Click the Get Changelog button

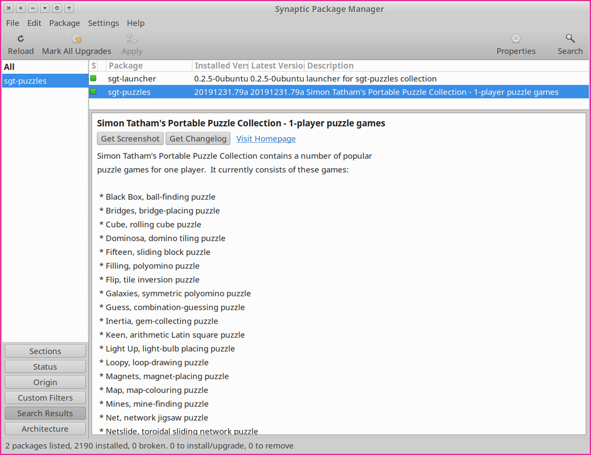tap(198, 138)
